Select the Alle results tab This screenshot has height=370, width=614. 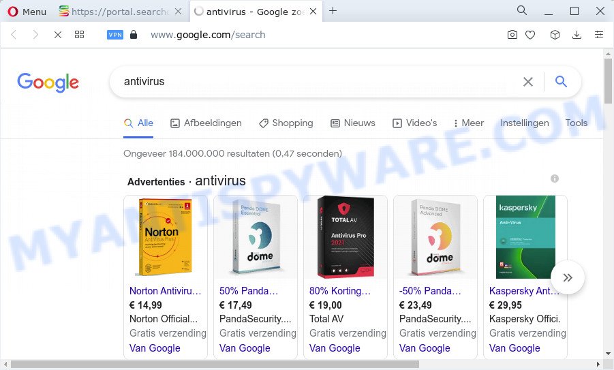tap(138, 123)
